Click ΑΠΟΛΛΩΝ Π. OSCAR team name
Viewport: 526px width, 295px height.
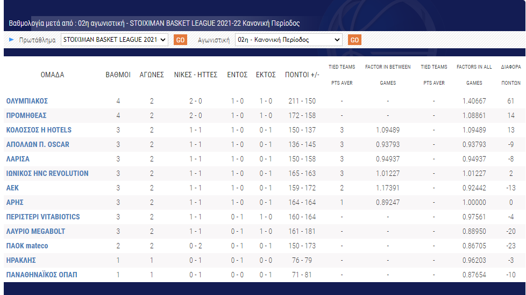[38, 144]
